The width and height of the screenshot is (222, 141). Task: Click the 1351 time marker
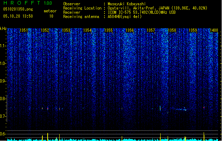24,30
